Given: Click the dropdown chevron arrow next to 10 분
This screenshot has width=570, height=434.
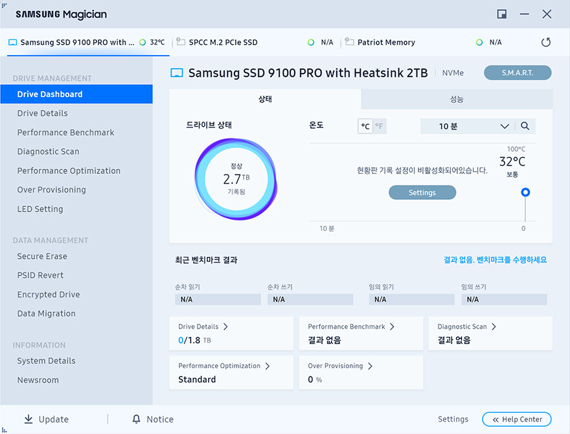Looking at the screenshot, I should tap(505, 126).
